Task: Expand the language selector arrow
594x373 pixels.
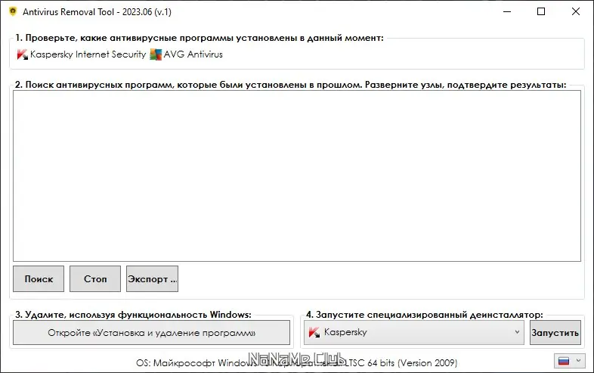Action: tap(578, 360)
